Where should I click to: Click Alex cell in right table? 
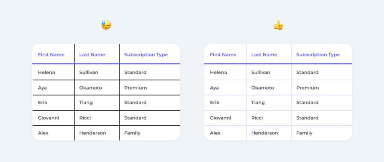tap(215, 133)
